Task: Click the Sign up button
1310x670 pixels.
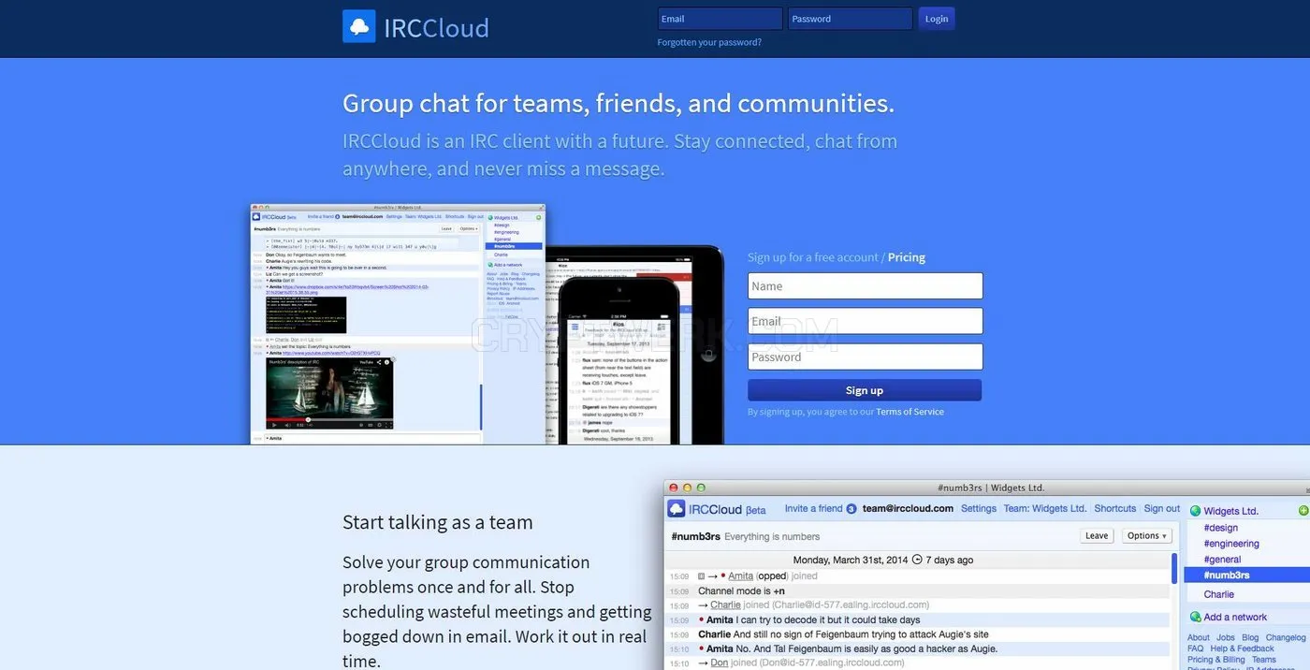Action: coord(865,390)
